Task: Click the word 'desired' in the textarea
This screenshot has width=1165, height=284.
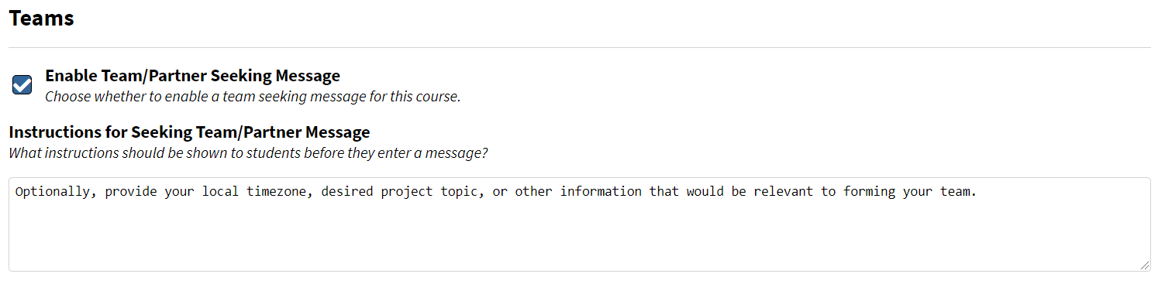Action: (x=347, y=191)
